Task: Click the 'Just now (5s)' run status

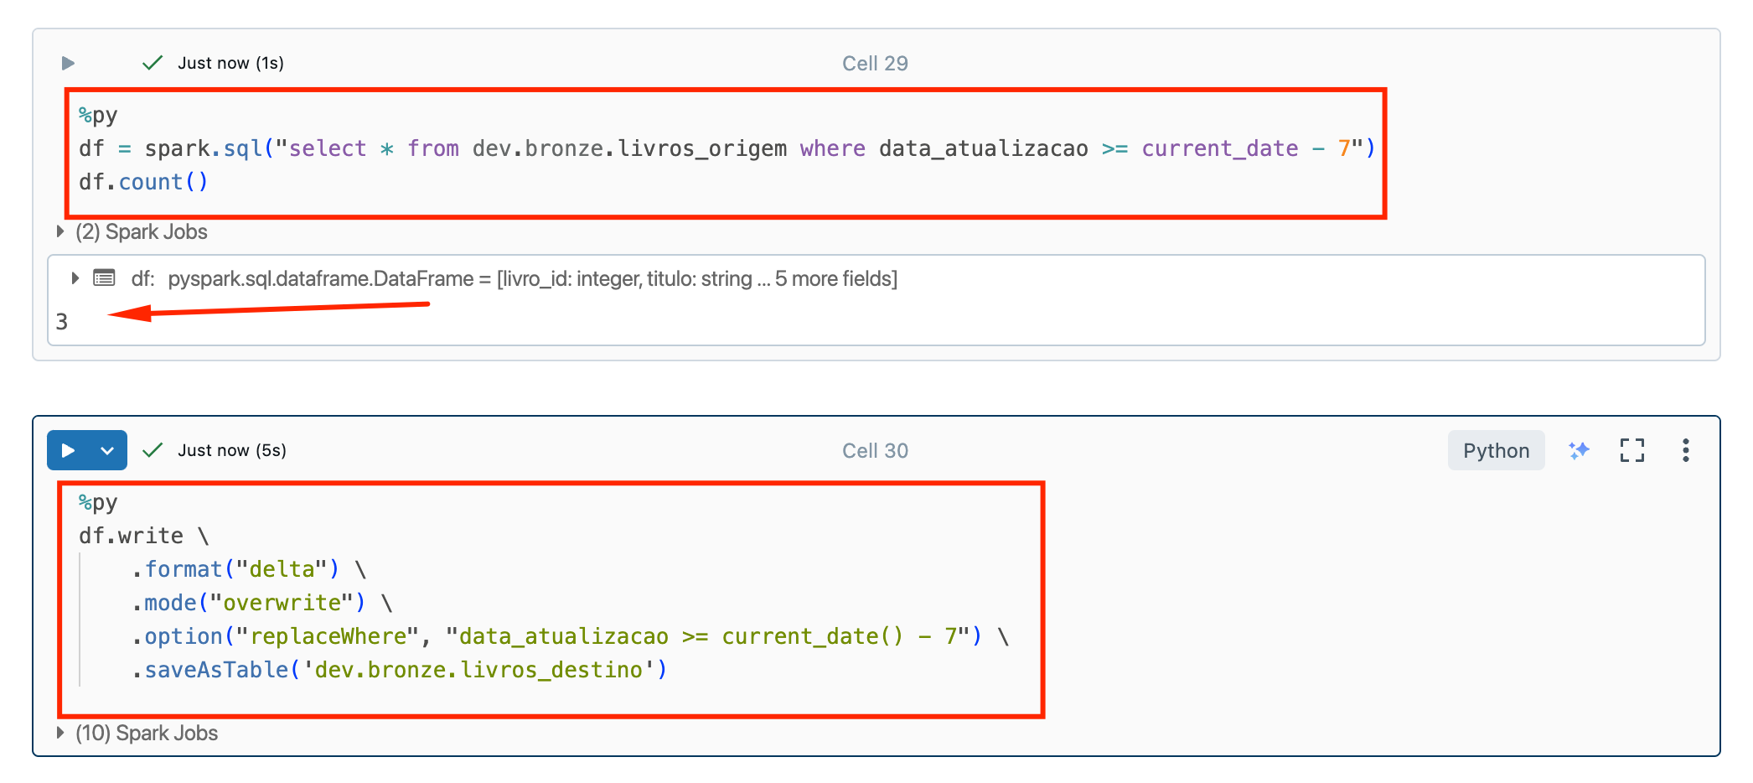Action: [x=232, y=450]
